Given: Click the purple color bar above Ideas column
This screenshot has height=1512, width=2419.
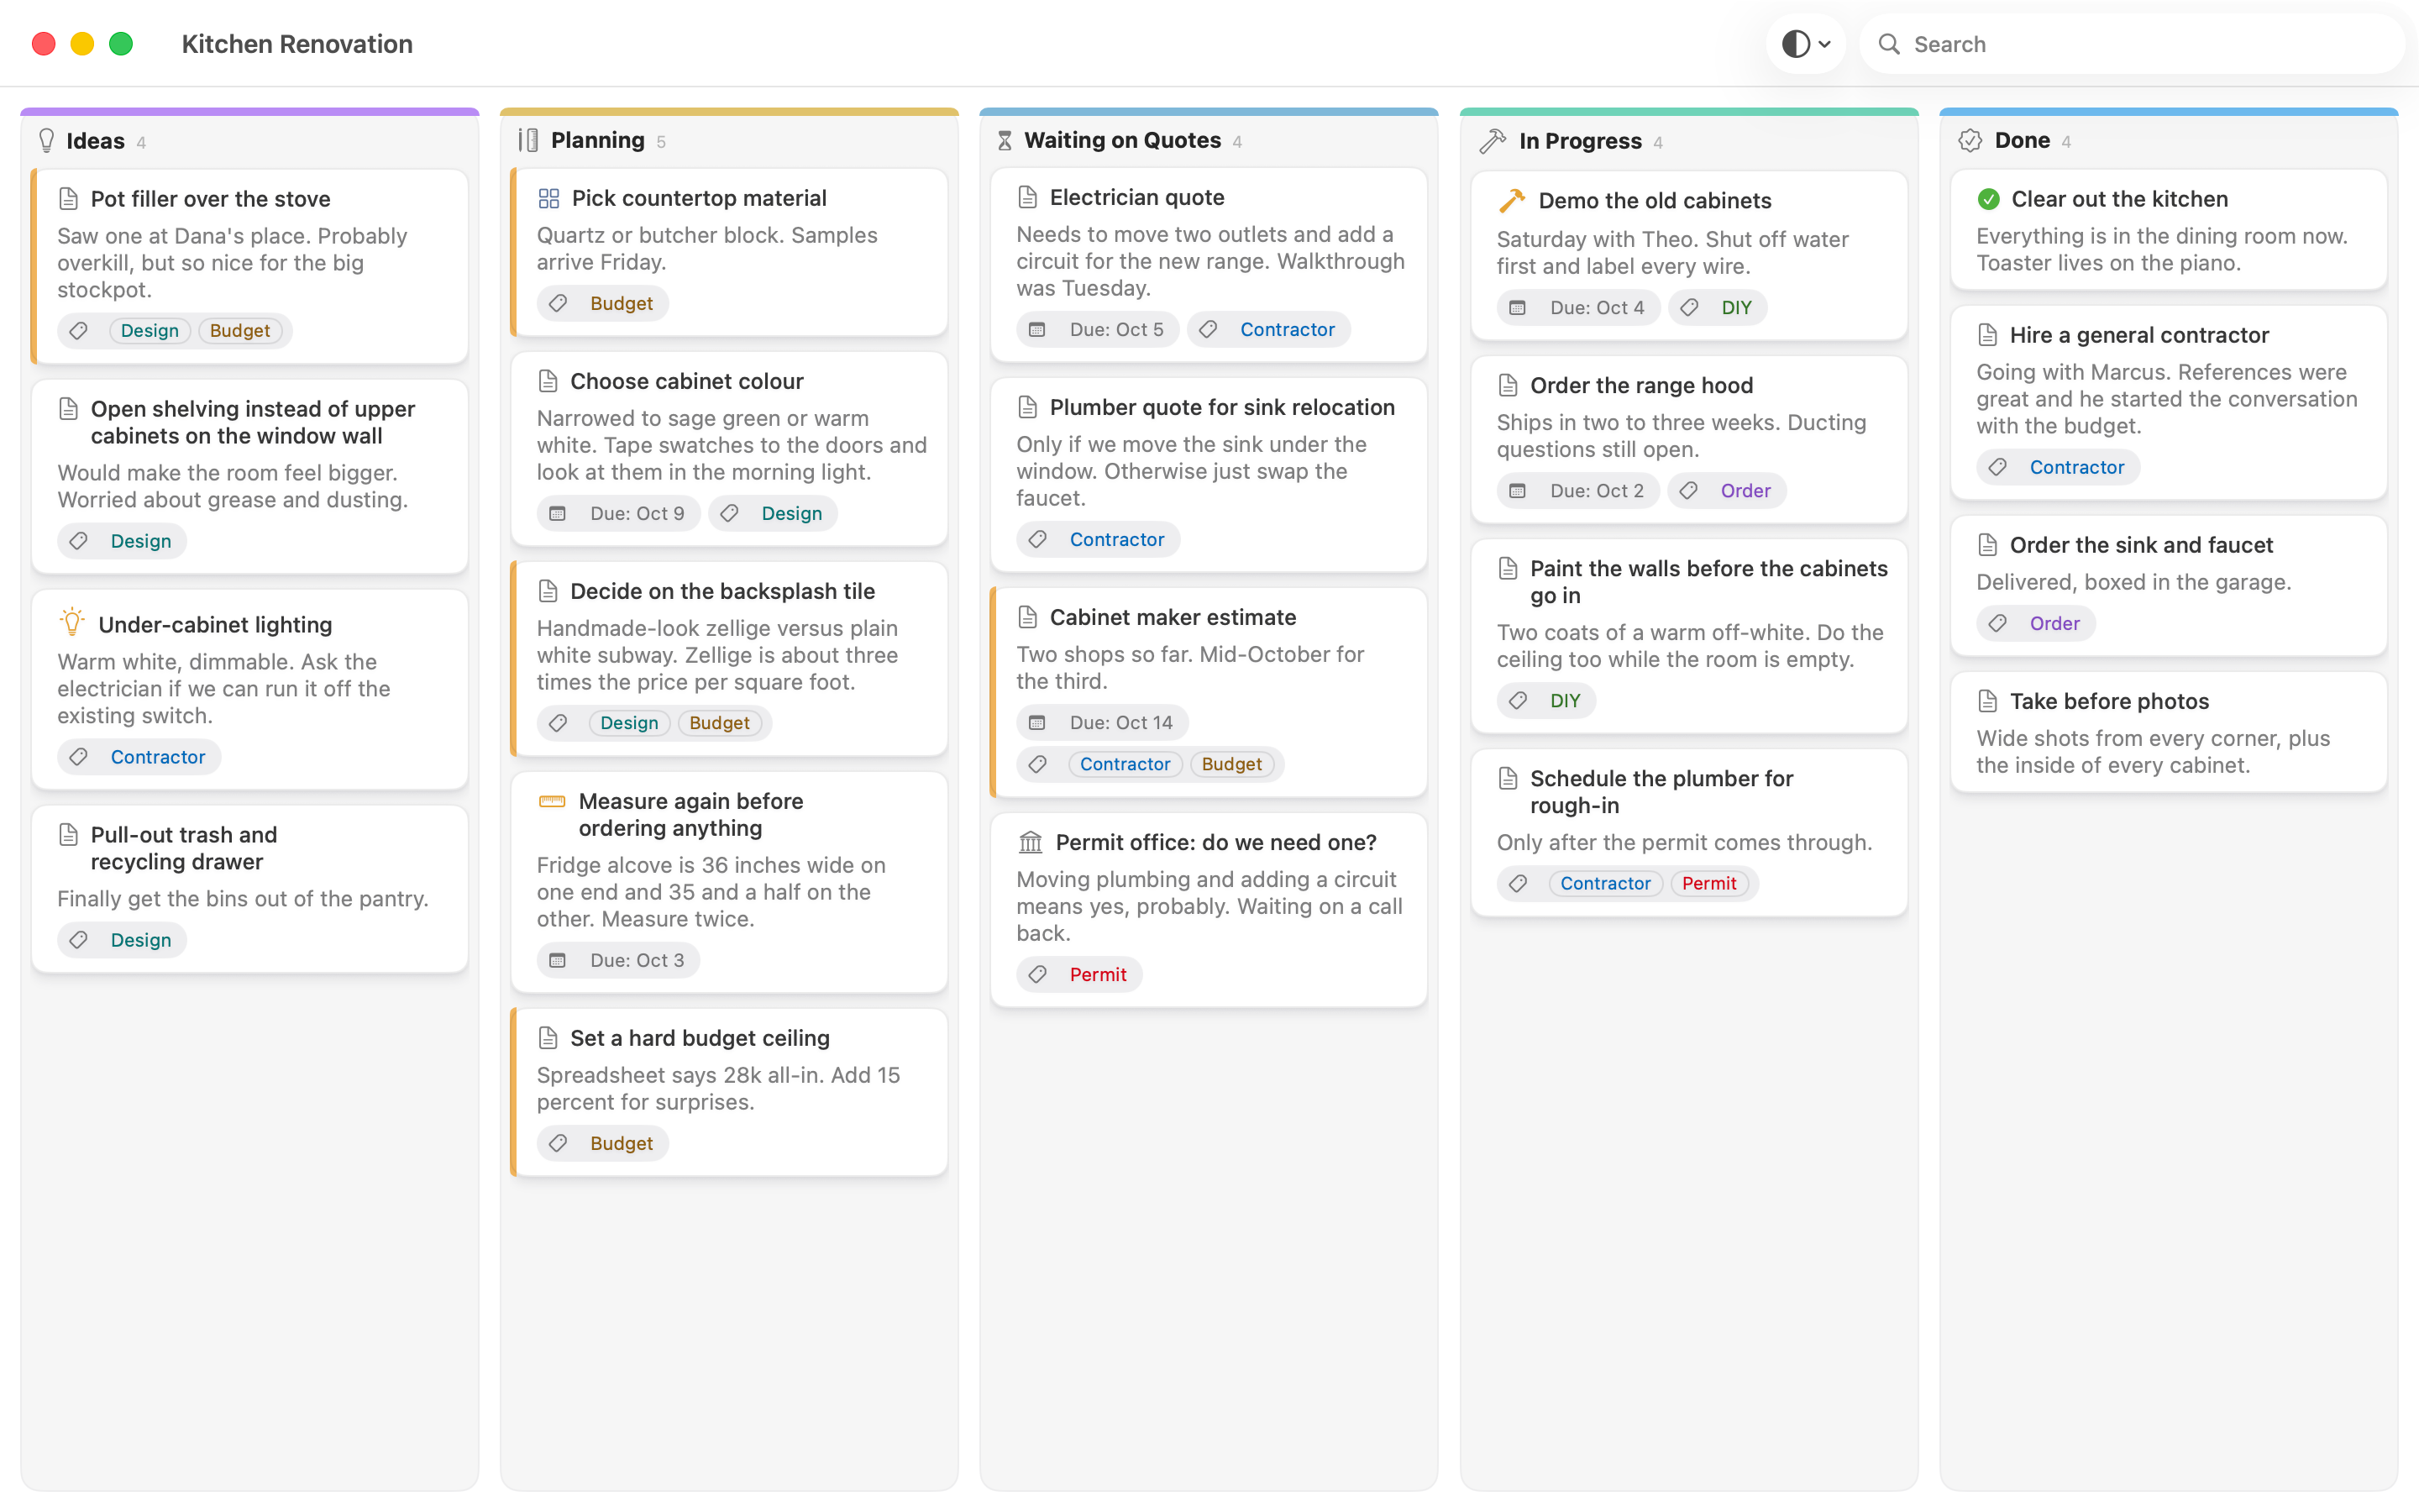Looking at the screenshot, I should [250, 111].
